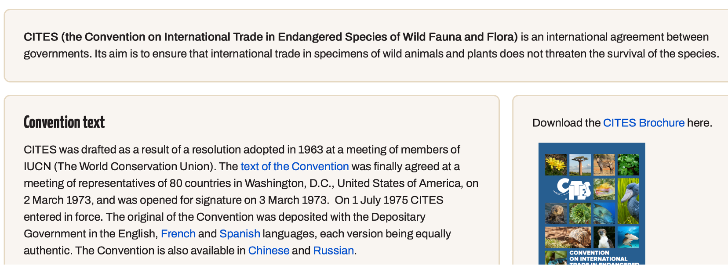Click the zebra image on brochure
This screenshot has height=265, width=728.
click(x=604, y=165)
